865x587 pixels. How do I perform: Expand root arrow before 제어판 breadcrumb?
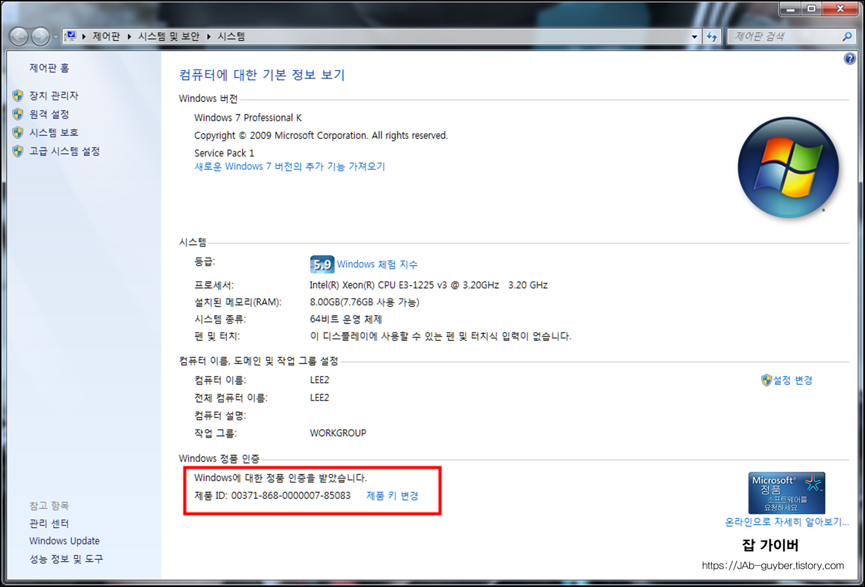[84, 37]
